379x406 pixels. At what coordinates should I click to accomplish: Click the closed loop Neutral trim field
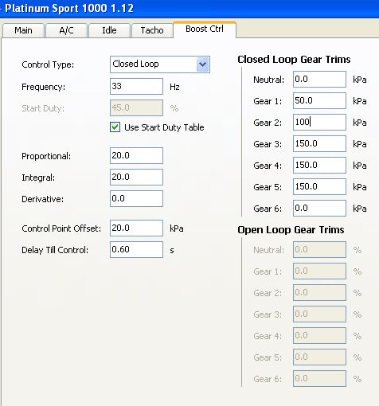point(319,79)
